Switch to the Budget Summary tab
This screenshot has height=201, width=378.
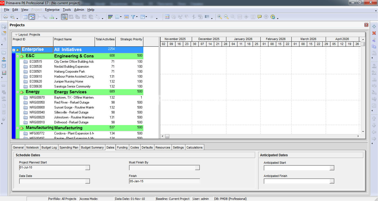coord(92,147)
